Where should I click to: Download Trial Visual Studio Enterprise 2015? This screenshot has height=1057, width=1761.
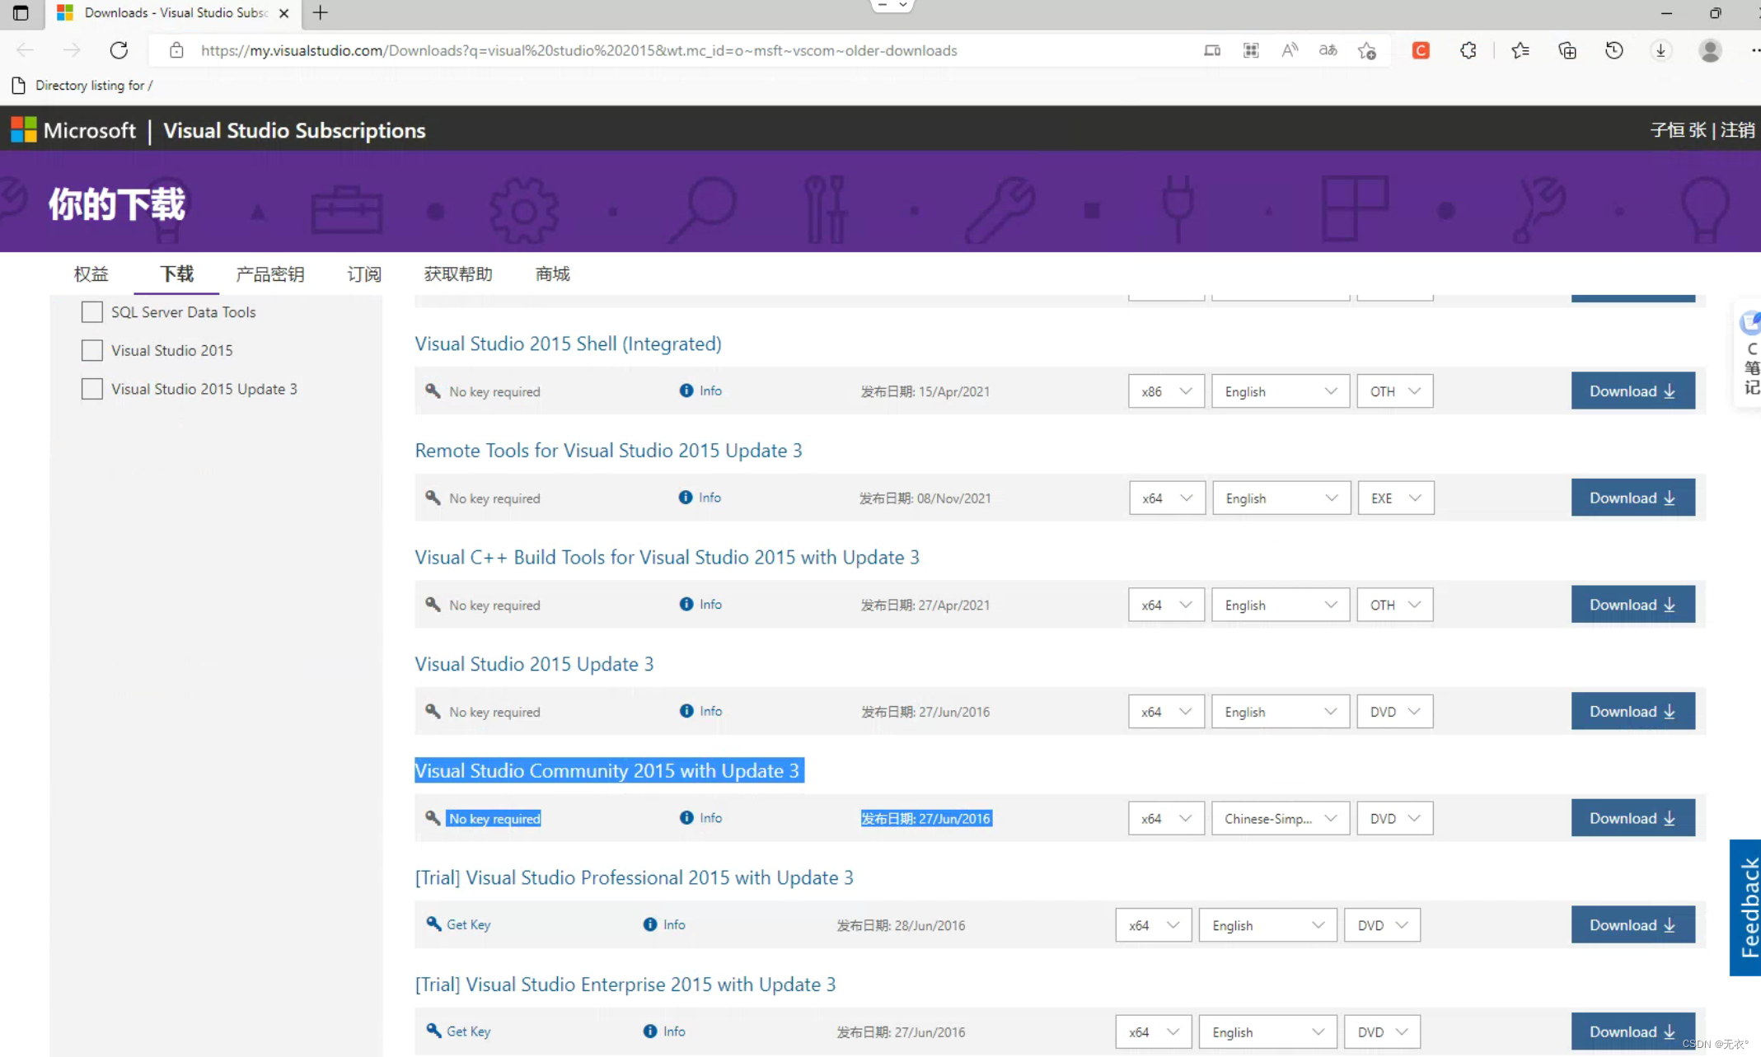1632,1031
